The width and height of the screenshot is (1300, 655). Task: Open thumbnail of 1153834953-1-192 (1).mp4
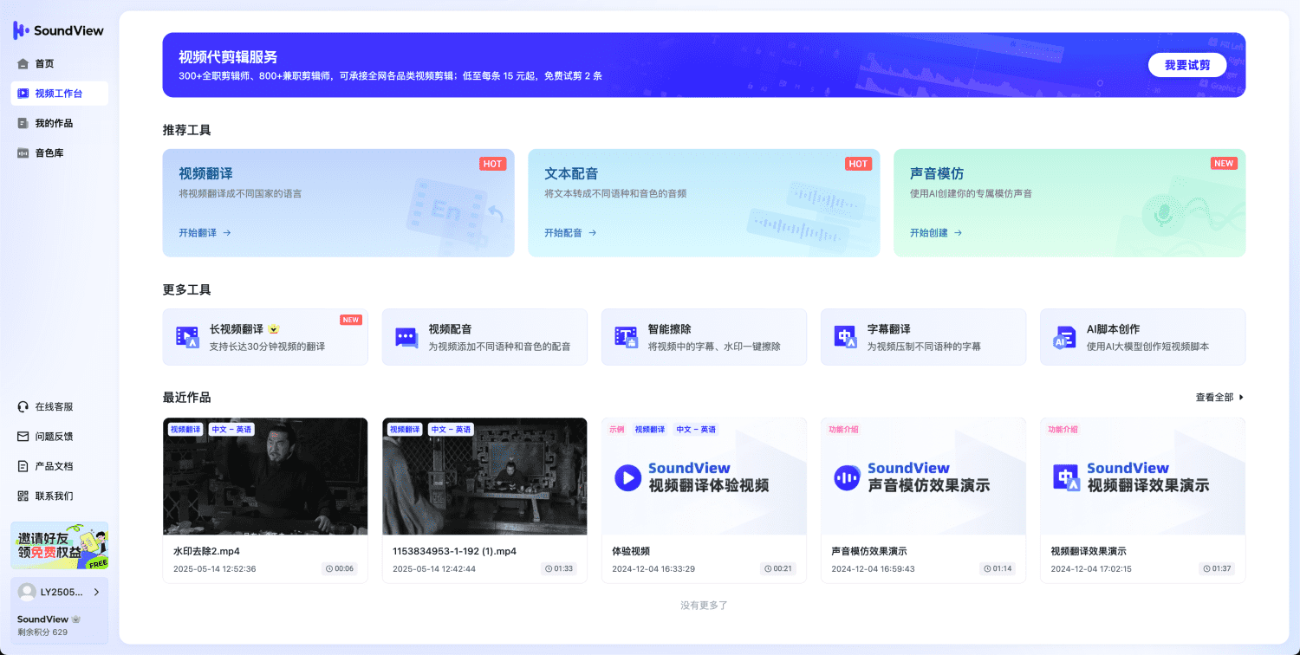point(484,477)
